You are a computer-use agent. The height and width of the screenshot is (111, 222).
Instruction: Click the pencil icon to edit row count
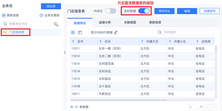[x=116, y=32]
